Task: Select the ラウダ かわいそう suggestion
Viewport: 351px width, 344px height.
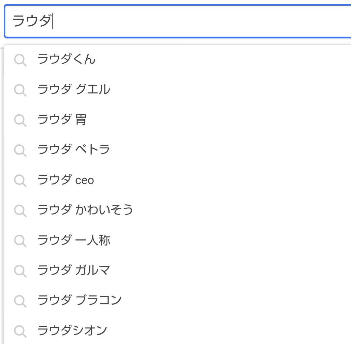Action: point(177,210)
